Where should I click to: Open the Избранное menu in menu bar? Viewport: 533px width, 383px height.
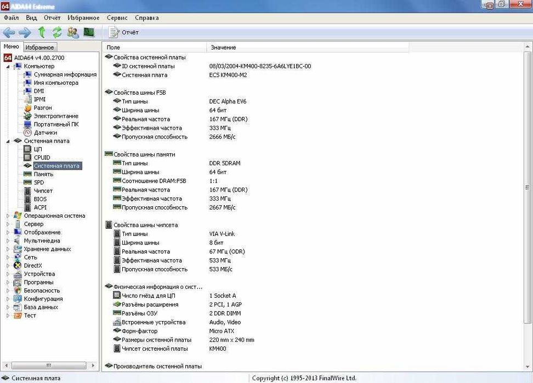83,18
